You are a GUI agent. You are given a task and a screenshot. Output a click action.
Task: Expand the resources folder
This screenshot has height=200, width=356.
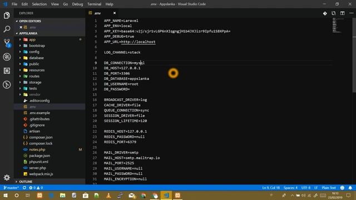coord(50,70)
